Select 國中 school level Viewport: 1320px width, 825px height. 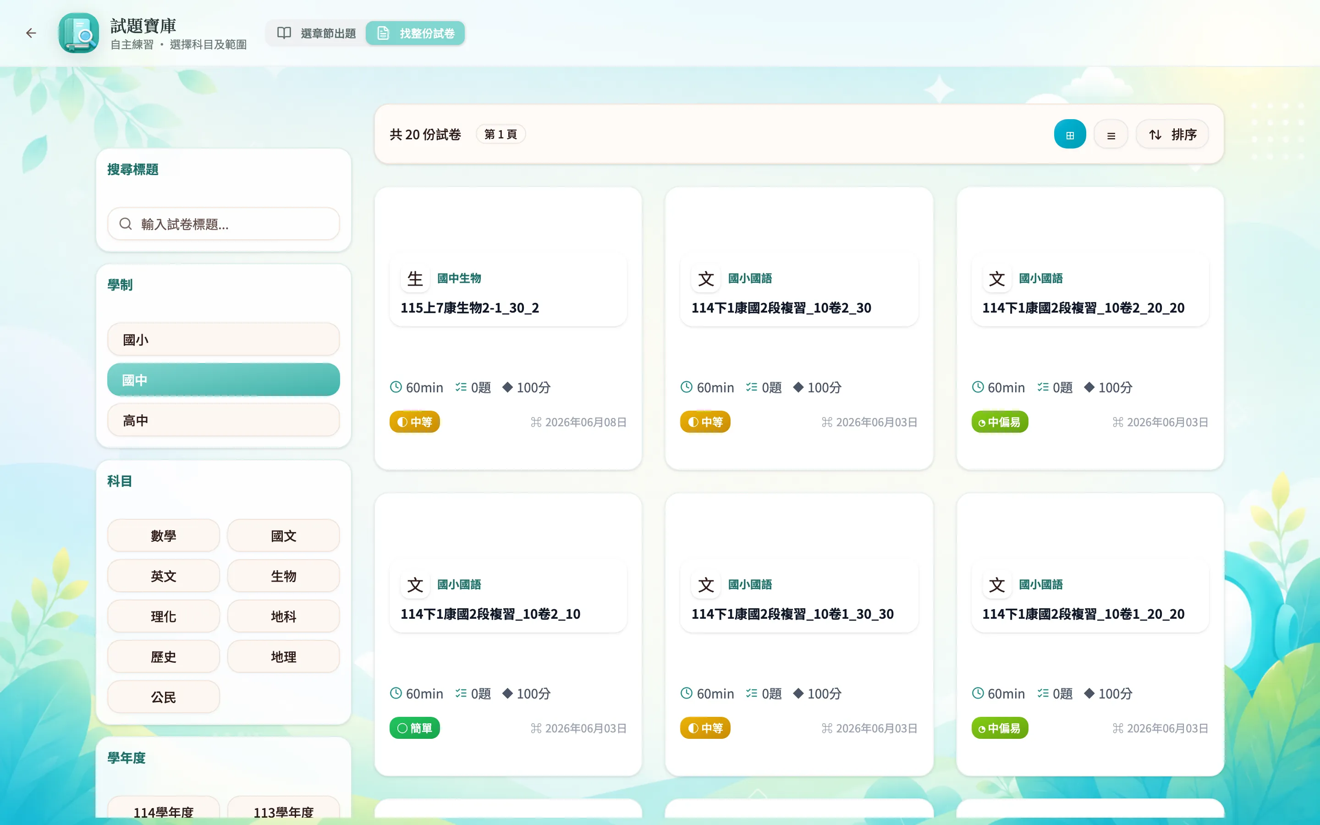tap(224, 380)
